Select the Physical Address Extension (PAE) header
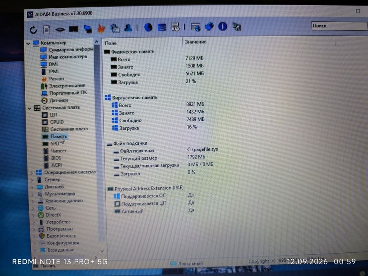The image size is (368, 276). coord(149,188)
